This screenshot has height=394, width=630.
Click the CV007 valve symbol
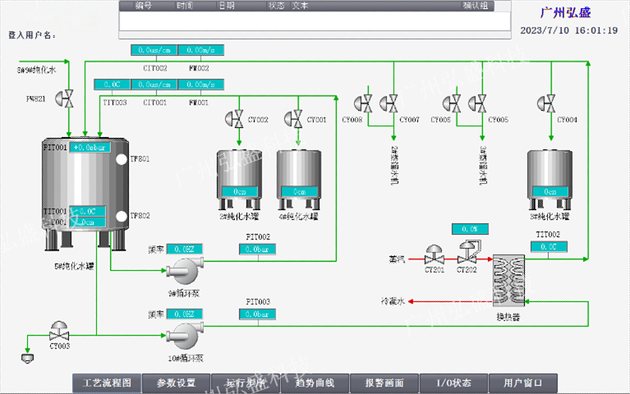[389, 103]
